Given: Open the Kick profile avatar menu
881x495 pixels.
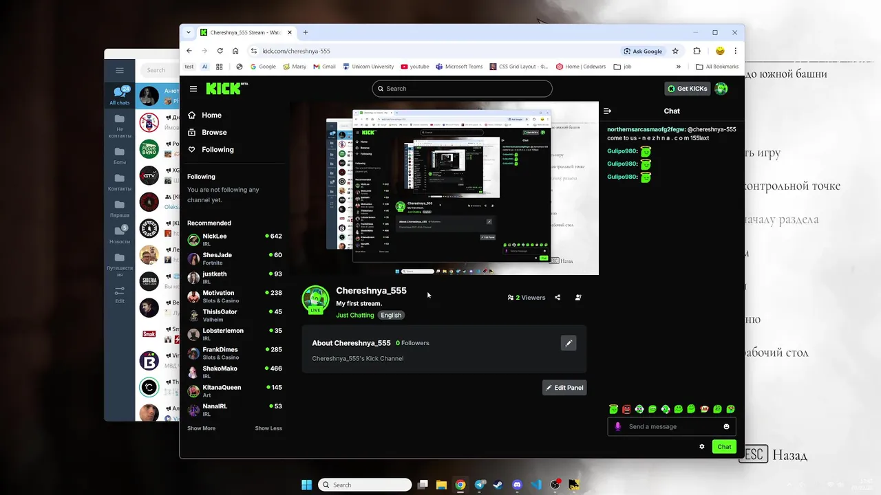Looking at the screenshot, I should pos(721,88).
